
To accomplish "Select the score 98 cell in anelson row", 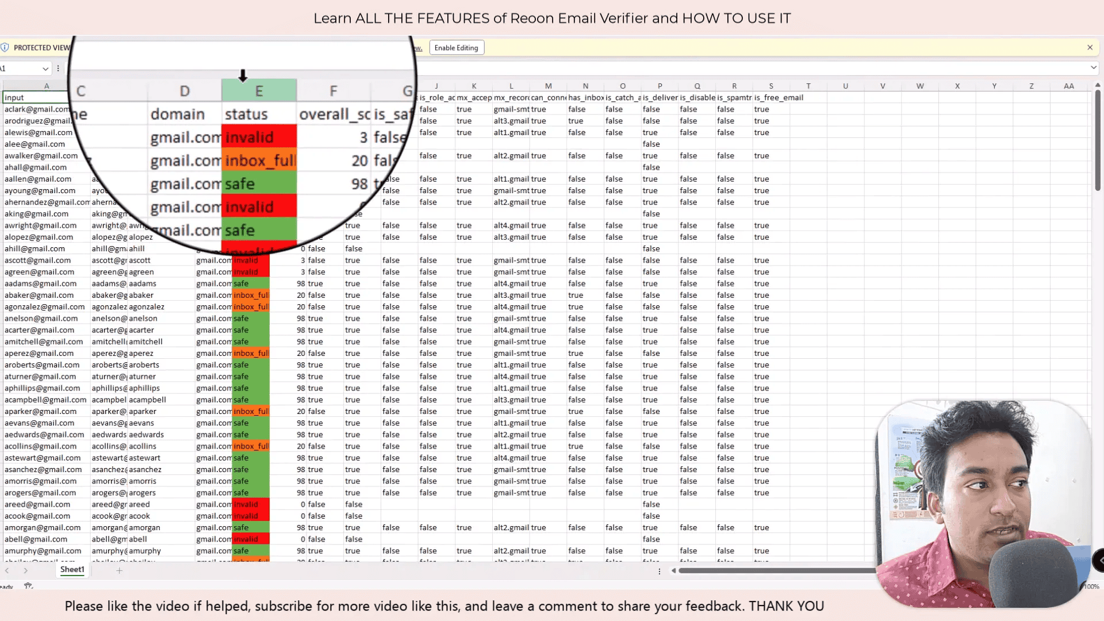I will coord(288,319).
